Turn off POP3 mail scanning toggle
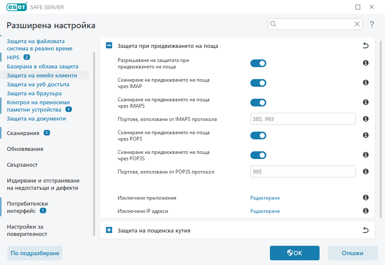 point(258,135)
